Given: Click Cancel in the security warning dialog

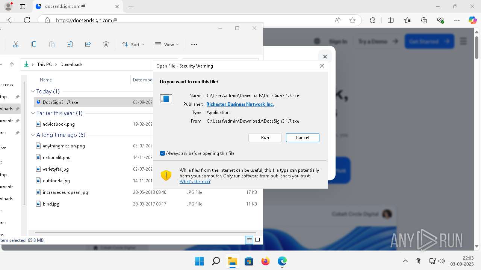Looking at the screenshot, I should (x=303, y=138).
